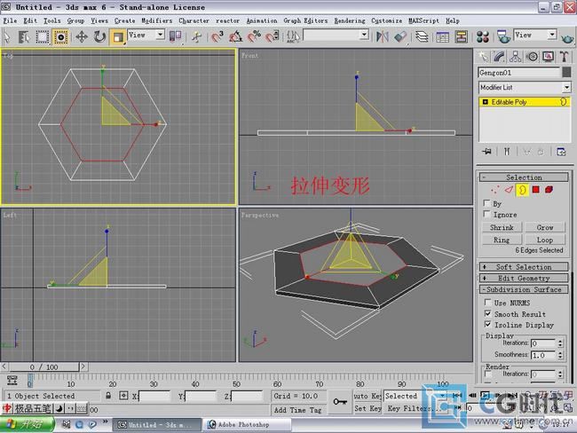Click the Grow selection button
Image resolution: width=577 pixels, height=433 pixels.
pyautogui.click(x=545, y=227)
